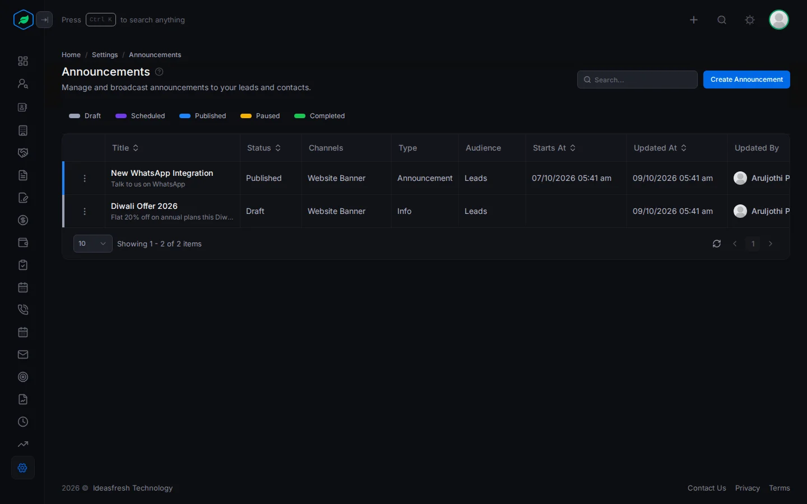Focus the announcements Search field

pos(637,80)
